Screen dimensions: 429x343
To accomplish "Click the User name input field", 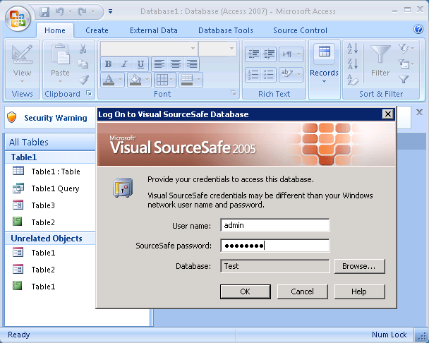I will [274, 225].
